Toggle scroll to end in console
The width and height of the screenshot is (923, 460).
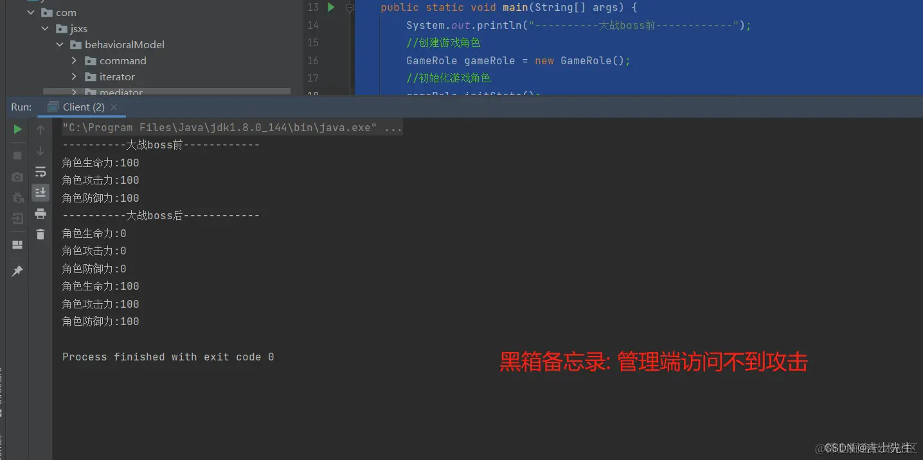(x=40, y=192)
